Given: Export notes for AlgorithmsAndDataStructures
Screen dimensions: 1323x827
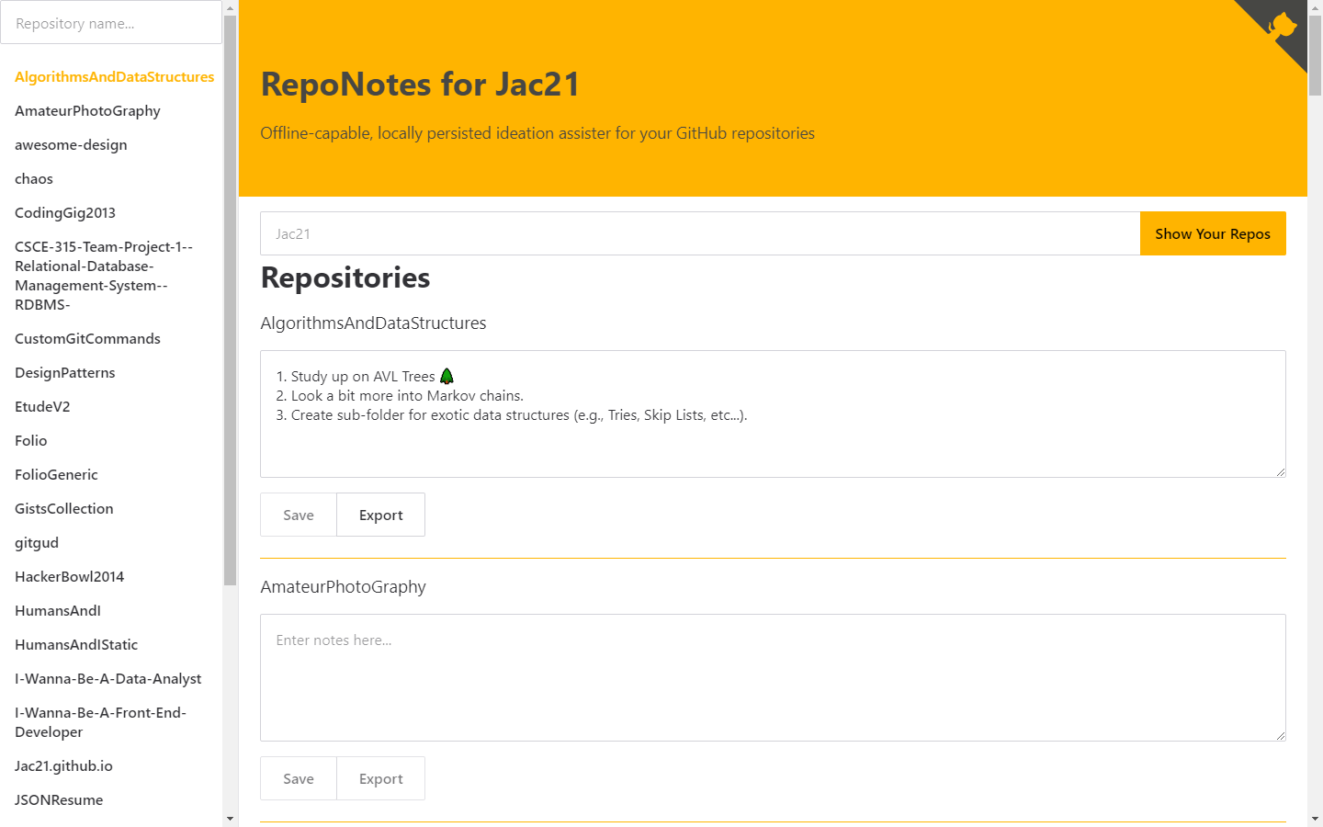Looking at the screenshot, I should point(380,515).
